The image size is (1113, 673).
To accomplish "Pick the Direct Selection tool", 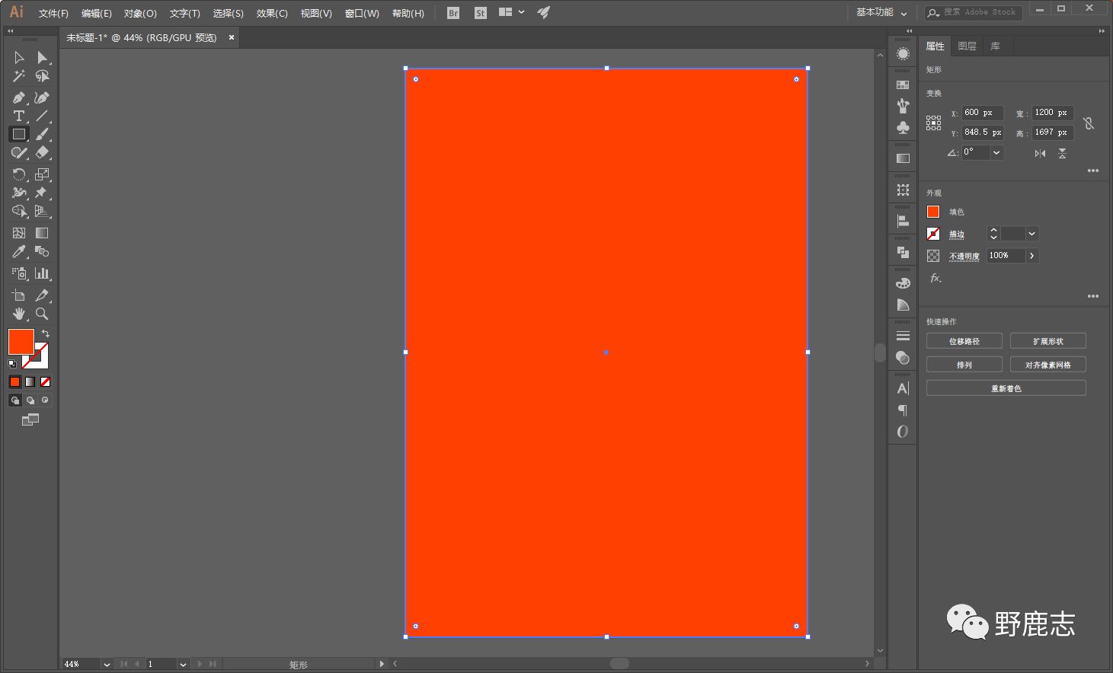I will (x=42, y=58).
